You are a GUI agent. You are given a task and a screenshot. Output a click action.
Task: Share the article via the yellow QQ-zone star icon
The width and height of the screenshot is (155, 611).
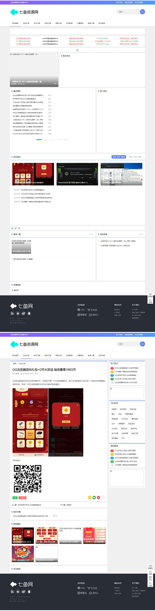tap(90, 497)
